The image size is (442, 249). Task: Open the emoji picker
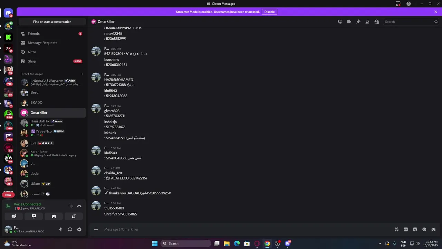[x=424, y=229]
